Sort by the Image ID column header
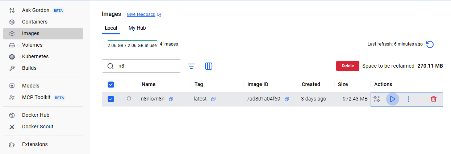The width and height of the screenshot is (451, 154). [258, 84]
